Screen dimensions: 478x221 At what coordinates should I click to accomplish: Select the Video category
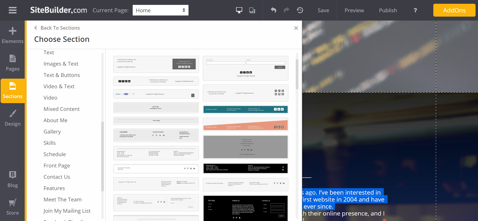[x=50, y=98]
